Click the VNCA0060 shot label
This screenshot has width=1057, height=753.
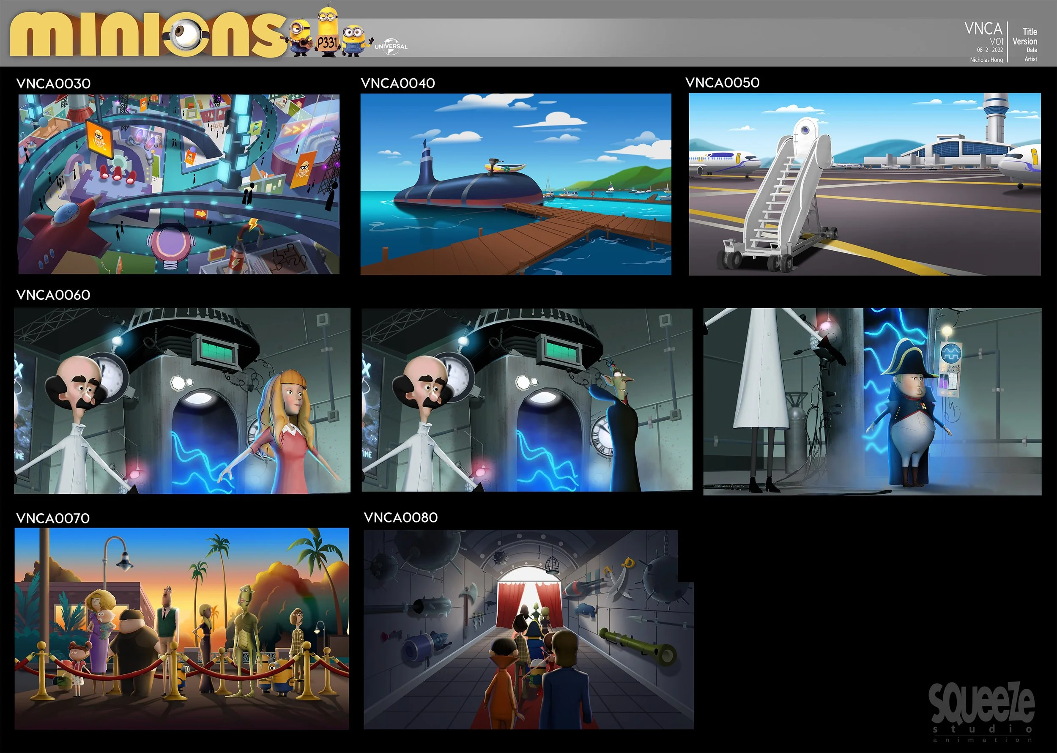click(53, 295)
